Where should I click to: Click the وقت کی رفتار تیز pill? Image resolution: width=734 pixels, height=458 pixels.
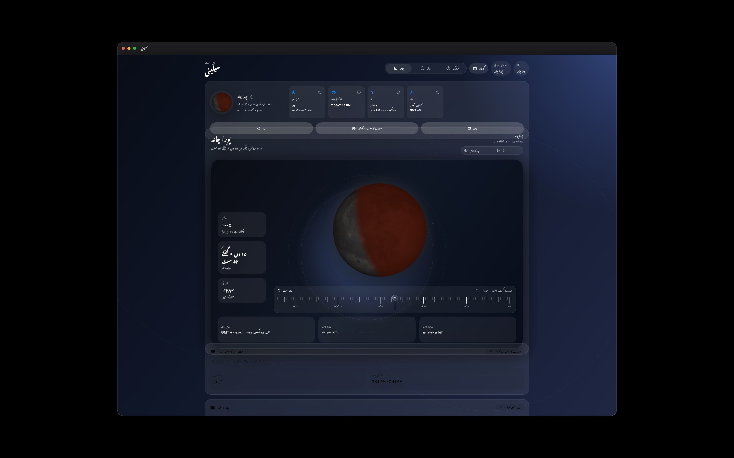(501, 68)
